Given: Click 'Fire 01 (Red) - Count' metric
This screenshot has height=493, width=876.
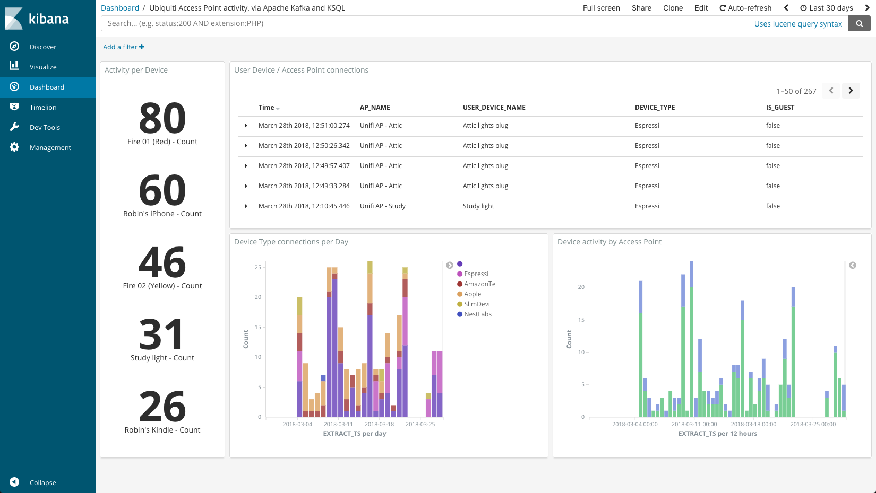Looking at the screenshot, I should 162,123.
